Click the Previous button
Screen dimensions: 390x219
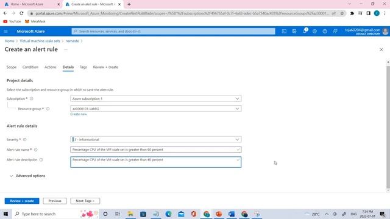pos(55,201)
